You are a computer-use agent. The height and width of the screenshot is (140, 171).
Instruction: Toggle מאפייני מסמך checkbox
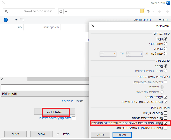[x=166, y=97]
